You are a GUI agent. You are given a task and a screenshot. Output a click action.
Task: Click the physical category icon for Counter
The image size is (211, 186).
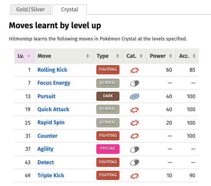pos(135,136)
